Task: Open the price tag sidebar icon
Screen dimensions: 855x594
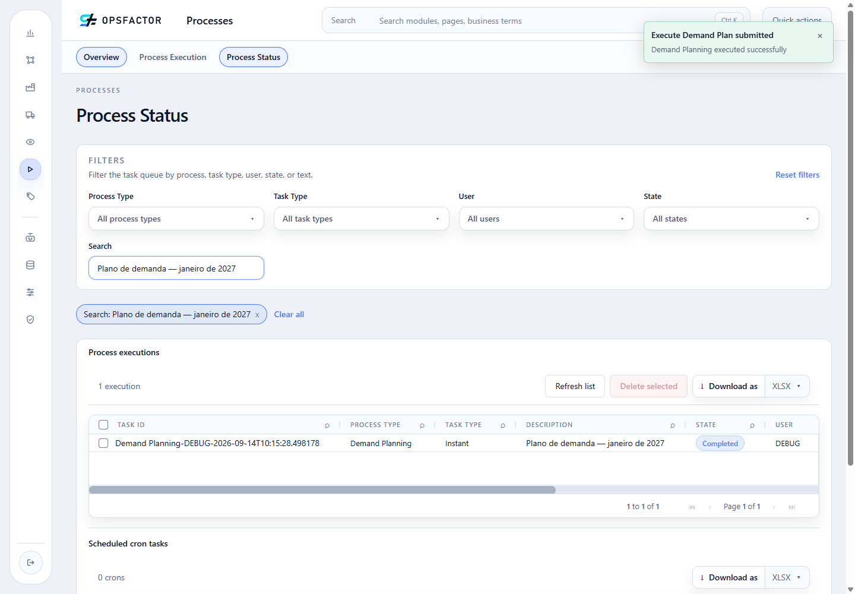Action: click(30, 197)
